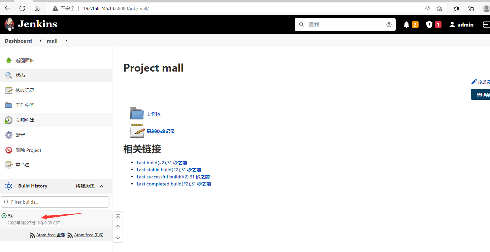Click the notepad 修改记录 icon
This screenshot has height=252, width=490.
coord(9,90)
